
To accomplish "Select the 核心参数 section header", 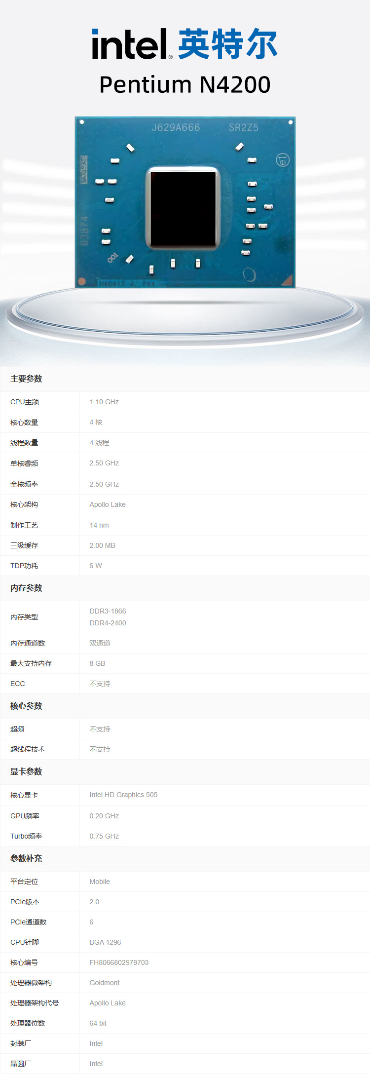I will tap(26, 706).
